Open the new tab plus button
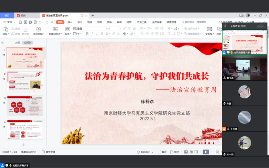This screenshot has width=269, height=168. point(93,15)
